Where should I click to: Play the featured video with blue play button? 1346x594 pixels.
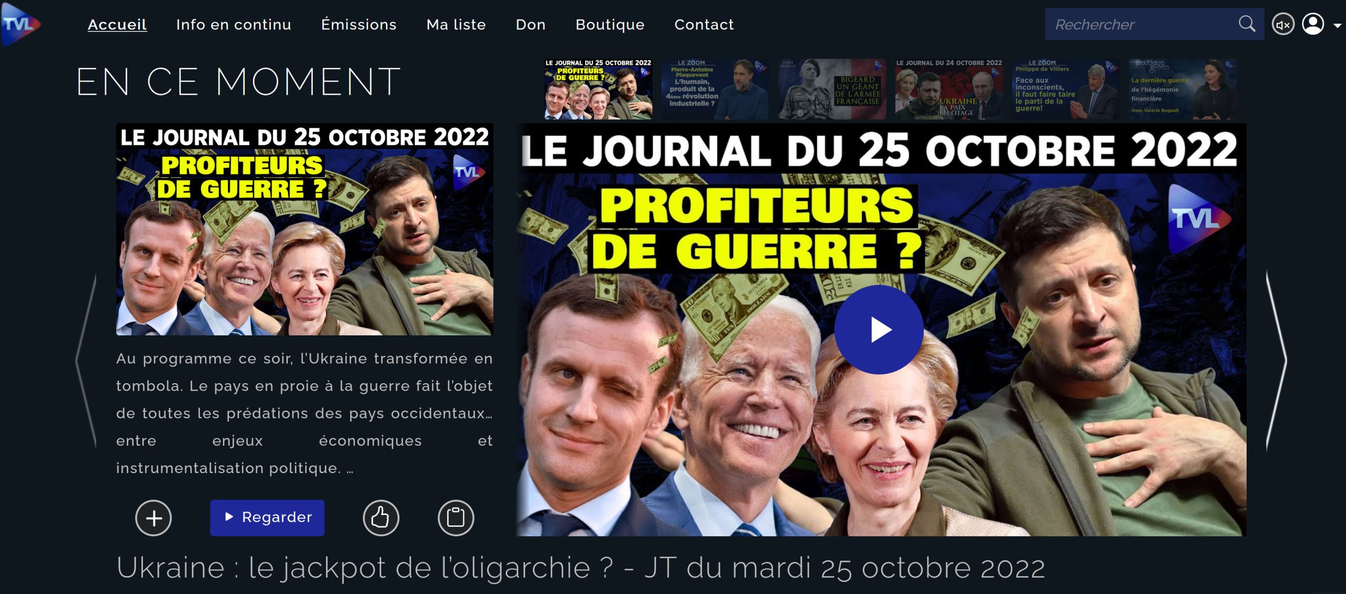(879, 330)
